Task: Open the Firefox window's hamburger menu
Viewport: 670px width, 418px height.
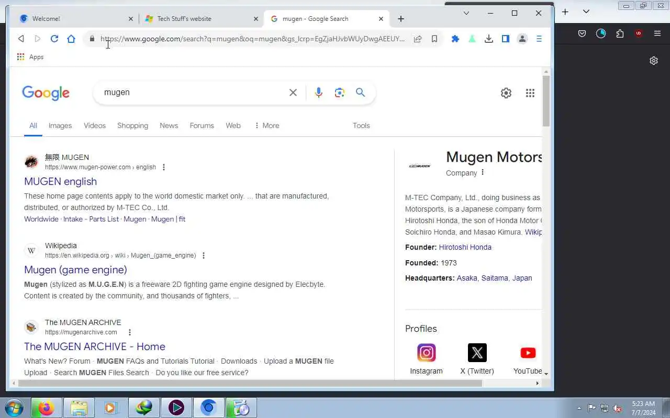Action: 657,33
